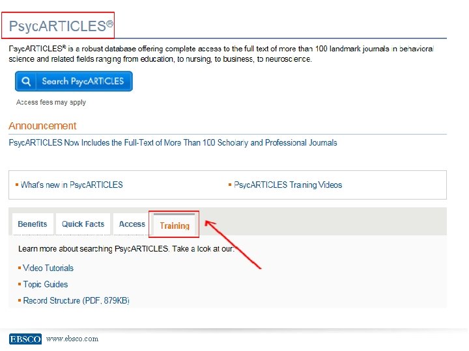
Task: Click the 'Access fees may apply' note
Action: 51,103
